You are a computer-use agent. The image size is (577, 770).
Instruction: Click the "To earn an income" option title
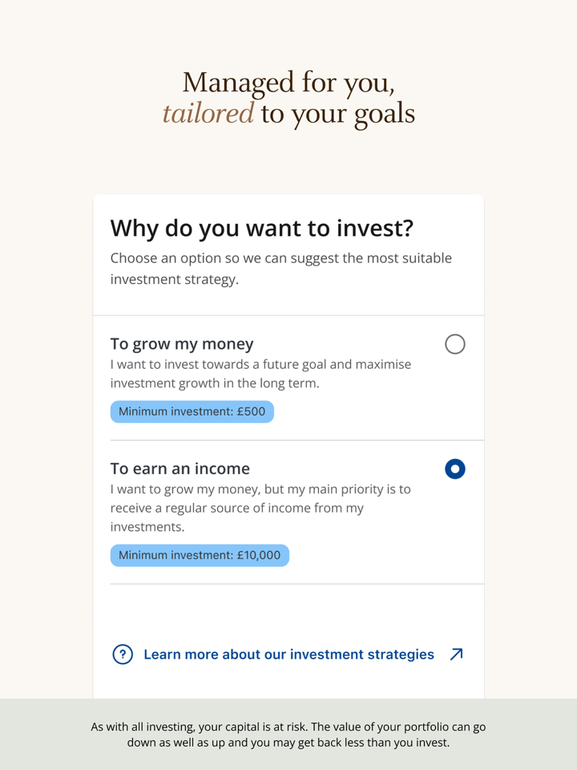tap(180, 468)
